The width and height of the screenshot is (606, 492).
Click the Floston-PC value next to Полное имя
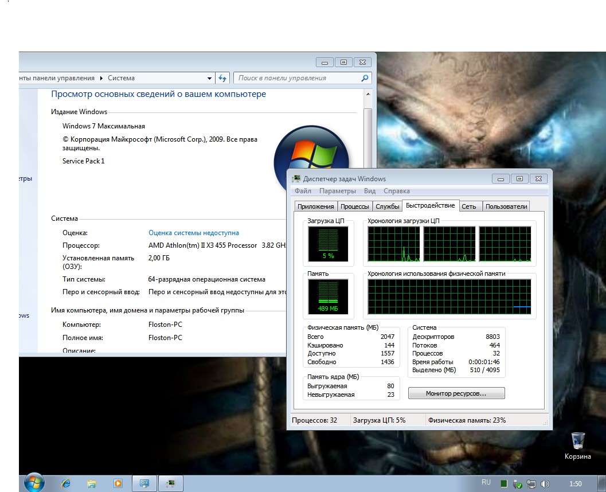pyautogui.click(x=165, y=338)
